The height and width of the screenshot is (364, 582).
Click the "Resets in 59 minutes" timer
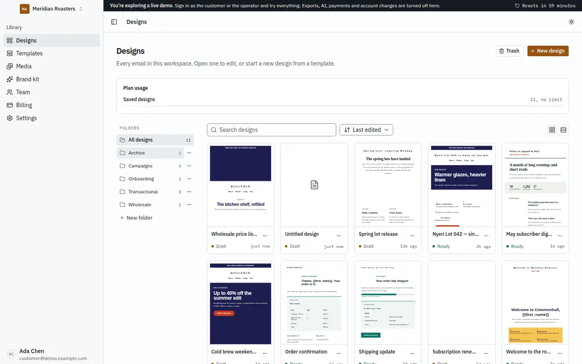(545, 6)
